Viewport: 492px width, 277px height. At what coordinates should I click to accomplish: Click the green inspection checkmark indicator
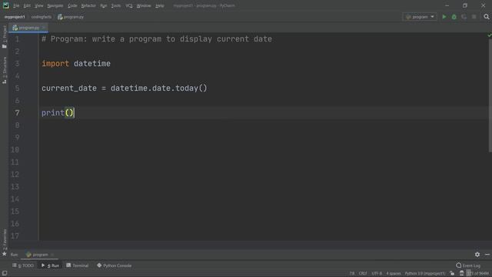pyautogui.click(x=489, y=35)
